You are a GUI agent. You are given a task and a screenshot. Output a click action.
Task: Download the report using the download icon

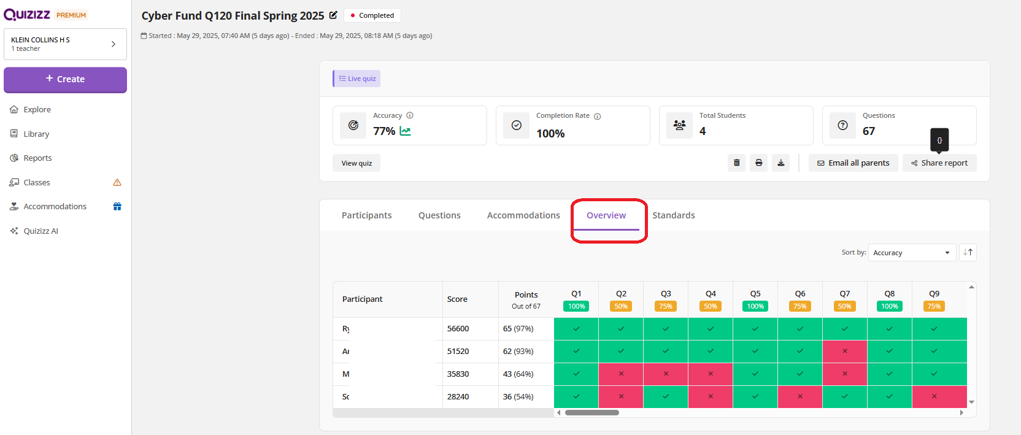tap(780, 163)
